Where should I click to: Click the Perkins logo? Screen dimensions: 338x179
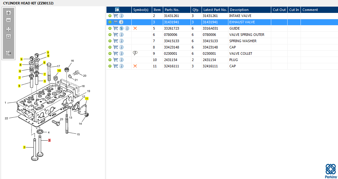coord(330,171)
